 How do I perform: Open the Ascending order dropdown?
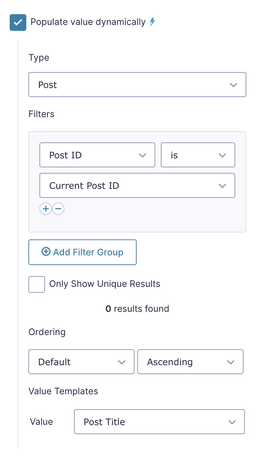click(x=190, y=362)
